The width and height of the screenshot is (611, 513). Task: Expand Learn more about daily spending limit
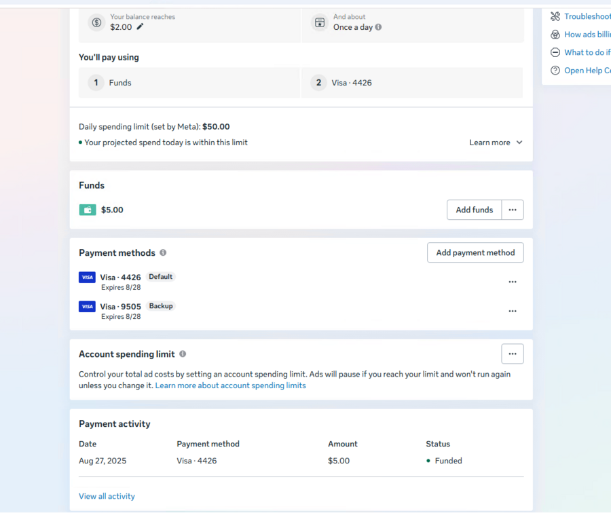pos(496,142)
